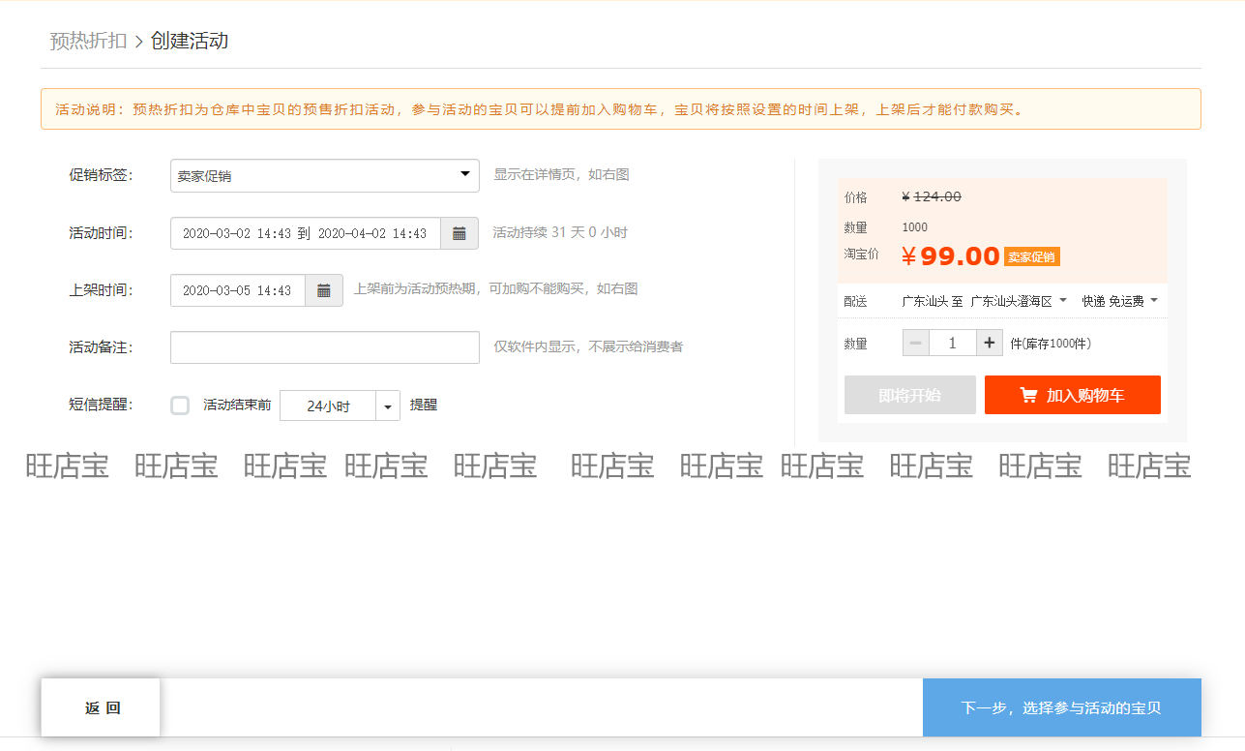Viewport: 1245px width, 751px height.
Task: Go to 预热折扣 breadcrumb link
Action: 88,41
